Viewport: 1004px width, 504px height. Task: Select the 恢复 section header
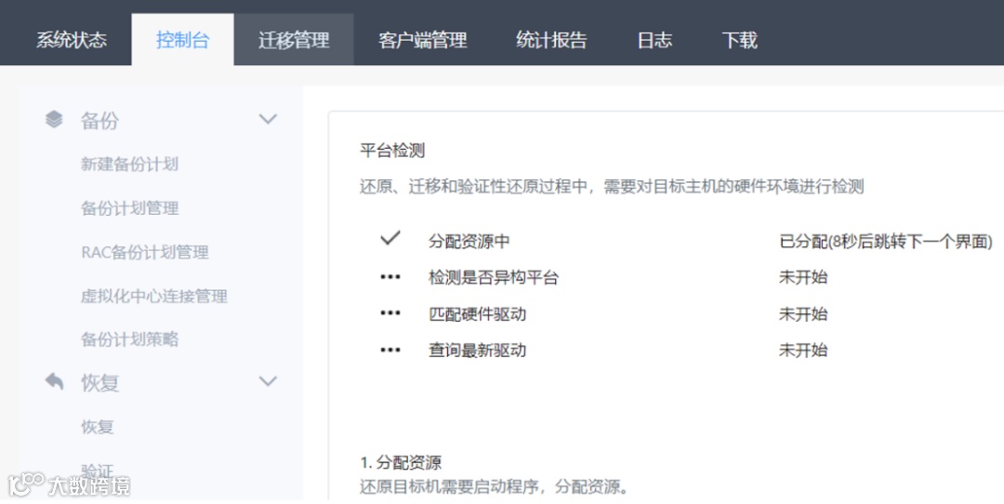(x=99, y=383)
